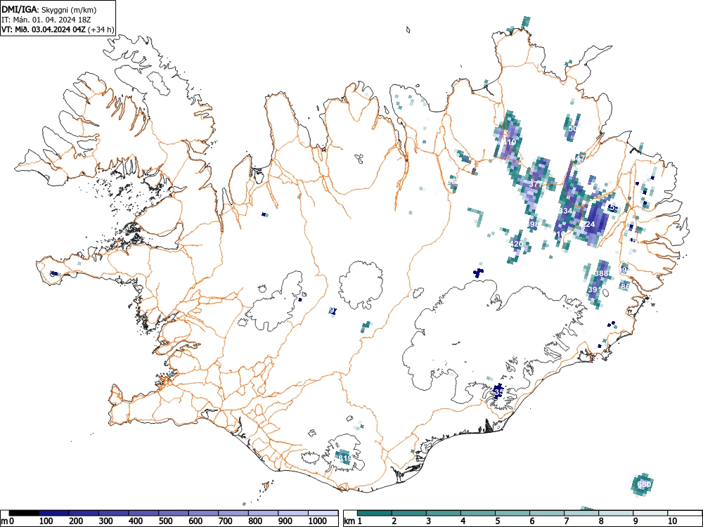Select the 800–900 m pale lilac swatch
This screenshot has width=703, height=527.
click(x=263, y=513)
